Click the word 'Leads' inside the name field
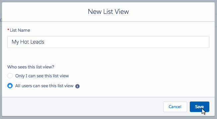The width and height of the screenshot is (217, 119). (x=37, y=42)
